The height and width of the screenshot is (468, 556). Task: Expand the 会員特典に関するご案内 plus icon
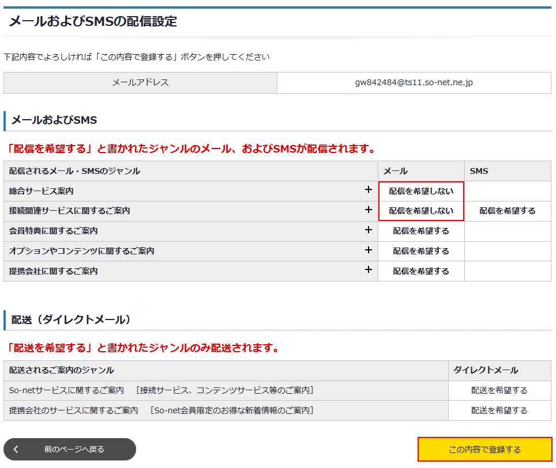tap(369, 230)
